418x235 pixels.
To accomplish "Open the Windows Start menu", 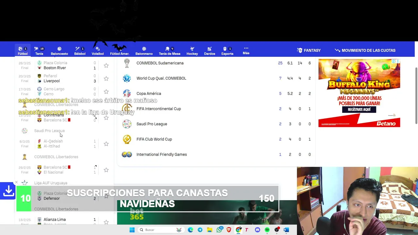I will pyautogui.click(x=132, y=230).
